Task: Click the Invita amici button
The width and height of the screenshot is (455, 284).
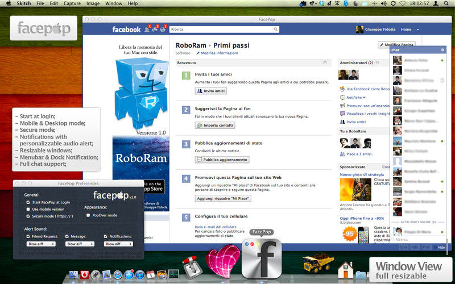Action: pos(211,91)
